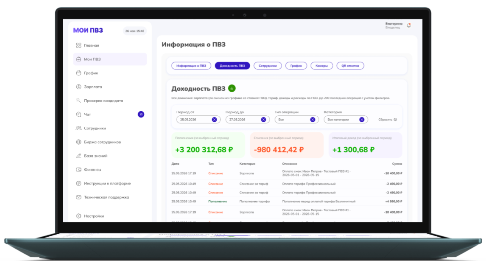The width and height of the screenshot is (486, 269).
Task: Select the Доходность ПВЗ tab
Action: (232, 66)
